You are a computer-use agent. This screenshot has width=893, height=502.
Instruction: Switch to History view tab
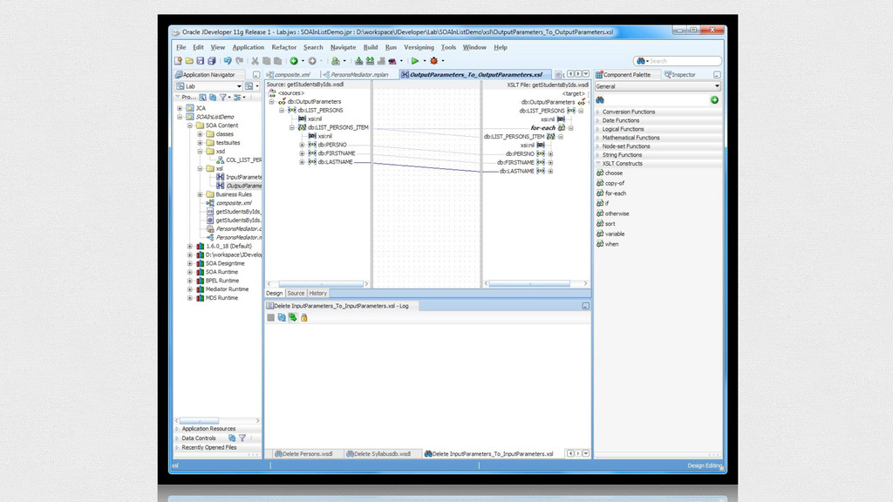(317, 294)
